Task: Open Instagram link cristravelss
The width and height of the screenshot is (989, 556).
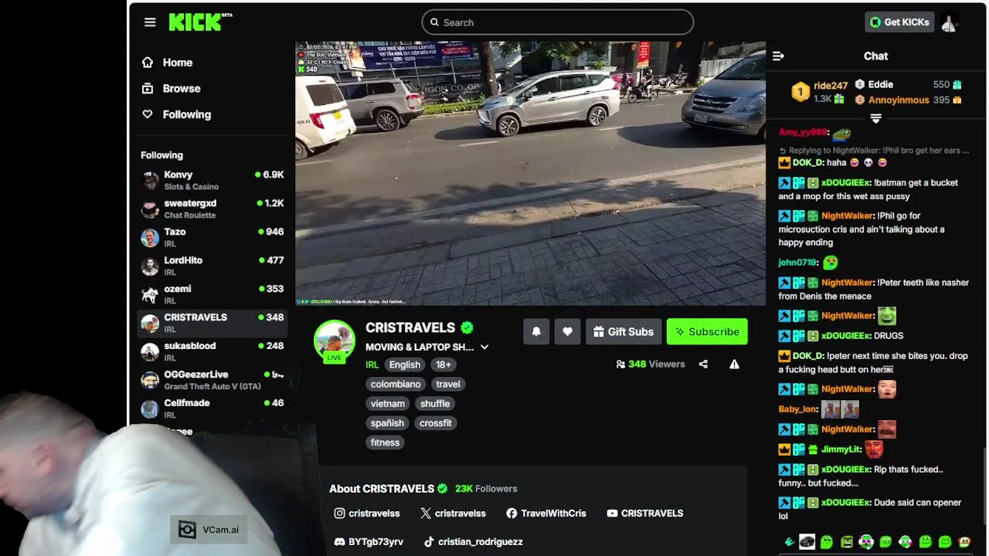Action: coord(367,514)
